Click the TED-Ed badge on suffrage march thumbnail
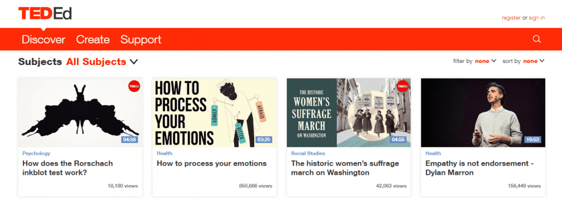The image size is (562, 203). click(403, 86)
